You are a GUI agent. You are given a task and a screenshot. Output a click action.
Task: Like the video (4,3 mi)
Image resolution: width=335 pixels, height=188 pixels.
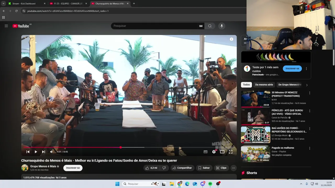click(151, 168)
